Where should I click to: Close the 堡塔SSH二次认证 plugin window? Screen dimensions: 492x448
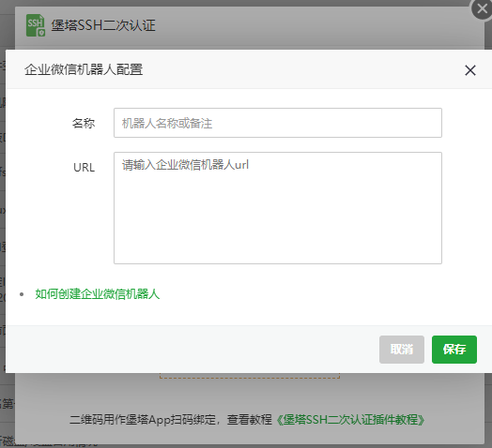tap(482, 8)
